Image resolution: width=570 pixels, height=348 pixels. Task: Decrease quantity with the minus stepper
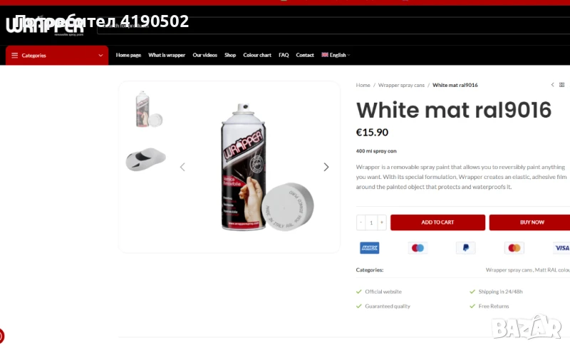(361, 222)
